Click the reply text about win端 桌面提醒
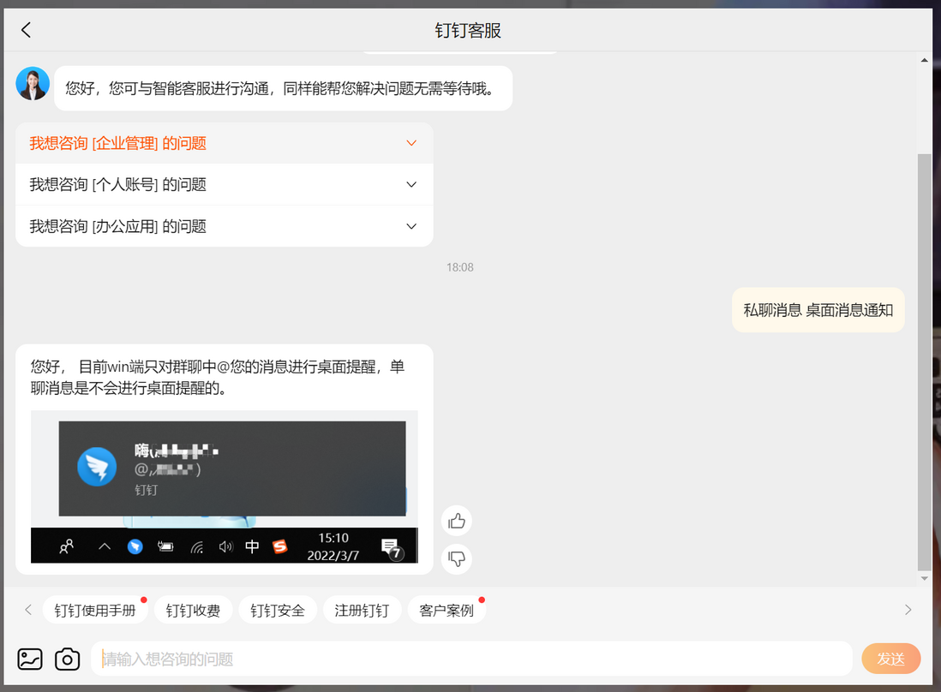 click(218, 377)
